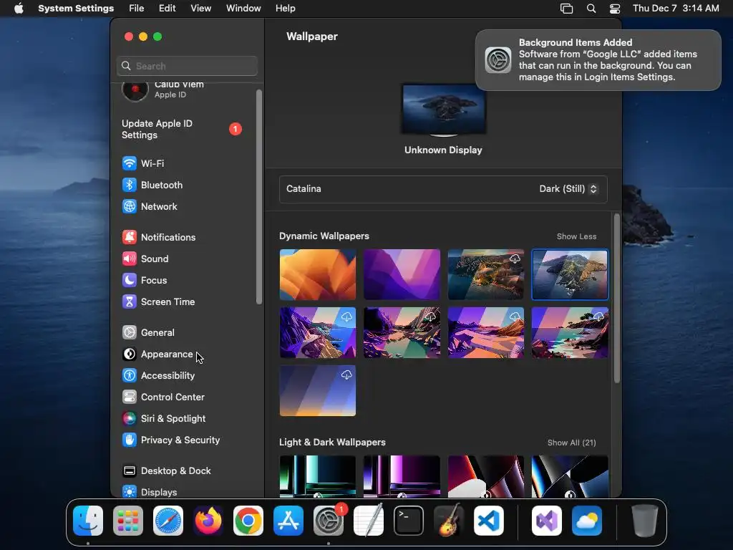
Task: Launch Google Chrome from the Dock
Action: point(248,521)
